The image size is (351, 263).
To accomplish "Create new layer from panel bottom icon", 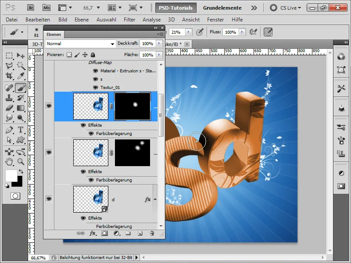I will [140, 233].
